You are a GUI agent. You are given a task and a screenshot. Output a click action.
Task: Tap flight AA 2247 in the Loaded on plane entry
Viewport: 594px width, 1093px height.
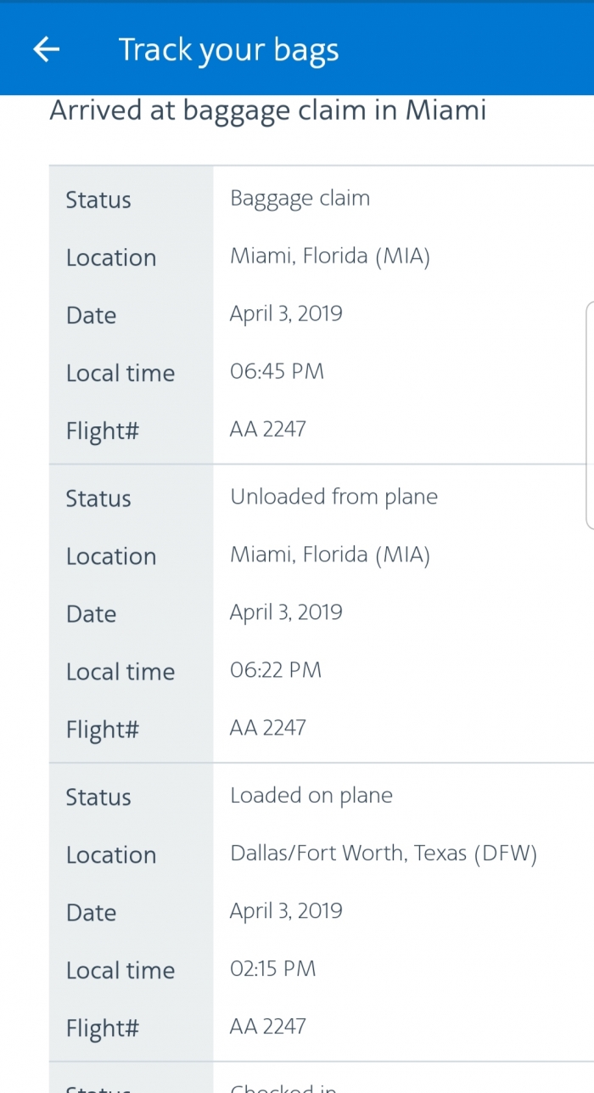click(x=267, y=1027)
